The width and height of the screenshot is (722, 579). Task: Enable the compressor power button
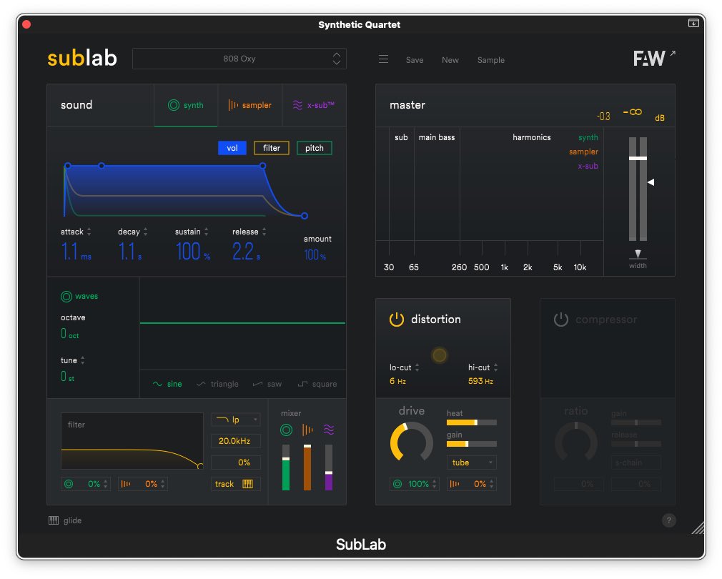[x=561, y=319]
